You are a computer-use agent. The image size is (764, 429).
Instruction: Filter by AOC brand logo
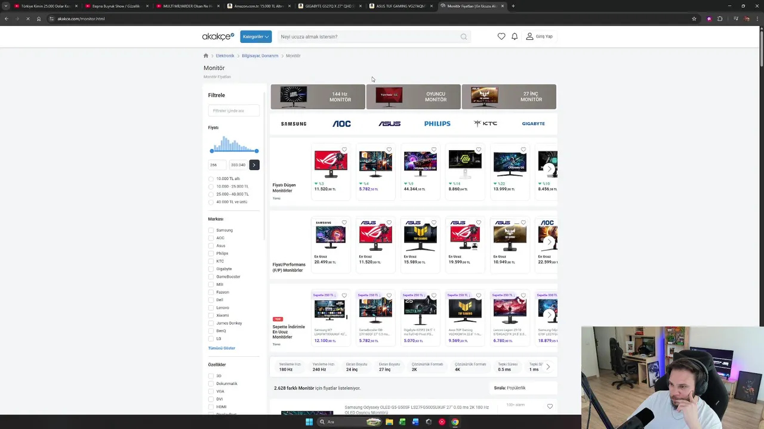[341, 123]
